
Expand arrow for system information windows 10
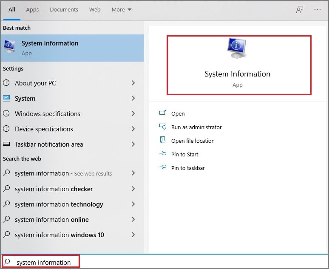[133, 235]
